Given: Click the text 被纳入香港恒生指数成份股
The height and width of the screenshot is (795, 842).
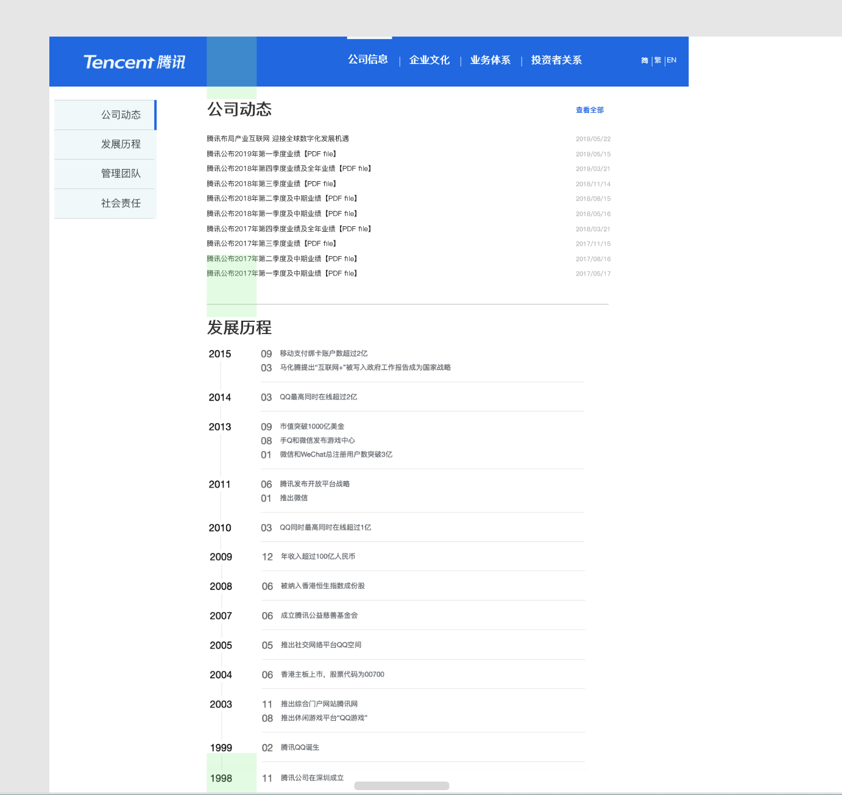Looking at the screenshot, I should pyautogui.click(x=323, y=586).
